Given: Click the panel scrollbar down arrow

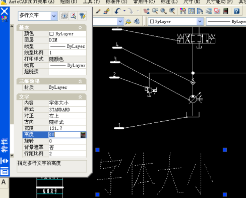Looking at the screenshot, I should pos(12,155).
